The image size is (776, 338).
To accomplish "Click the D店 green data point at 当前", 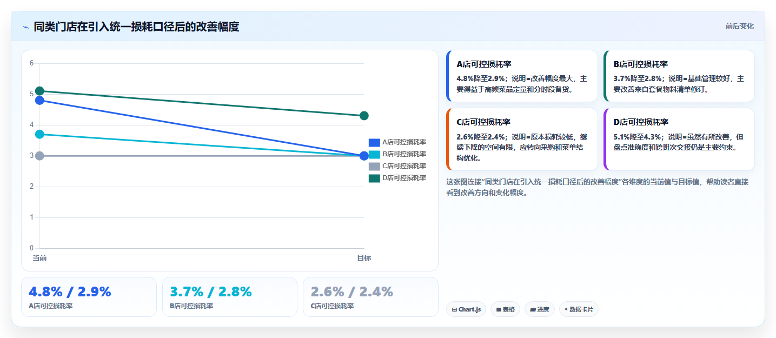I will click(39, 91).
